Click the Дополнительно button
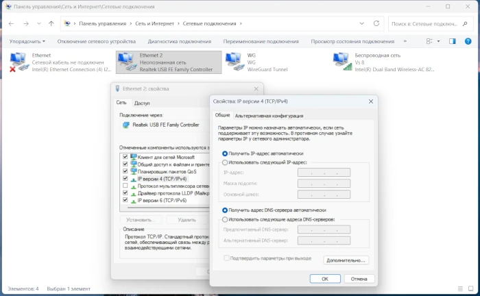 [x=346, y=260]
